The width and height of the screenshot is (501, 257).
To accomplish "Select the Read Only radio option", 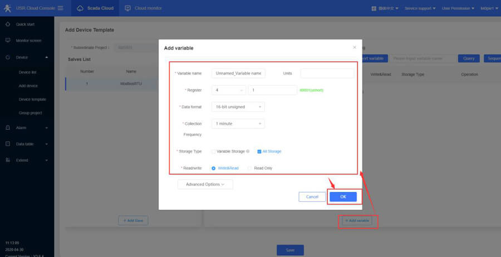I will click(250, 168).
